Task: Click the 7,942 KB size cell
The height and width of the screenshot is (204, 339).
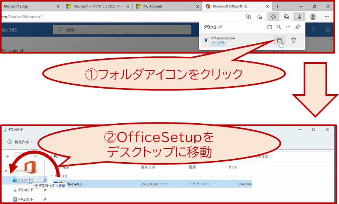Action: [244, 184]
